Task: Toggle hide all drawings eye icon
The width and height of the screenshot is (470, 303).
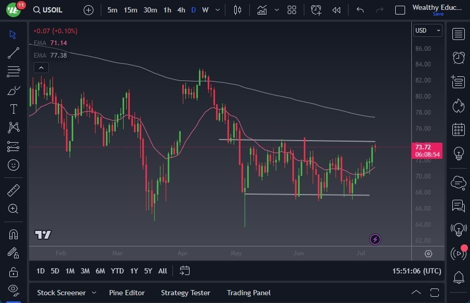Action: pos(14,289)
